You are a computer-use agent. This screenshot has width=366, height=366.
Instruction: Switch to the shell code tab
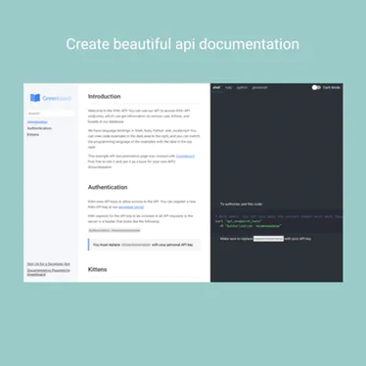coord(216,87)
